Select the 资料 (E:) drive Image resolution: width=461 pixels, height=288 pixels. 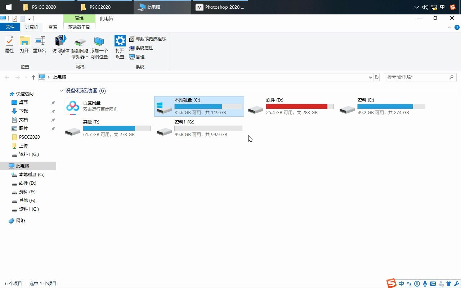[x=382, y=106]
